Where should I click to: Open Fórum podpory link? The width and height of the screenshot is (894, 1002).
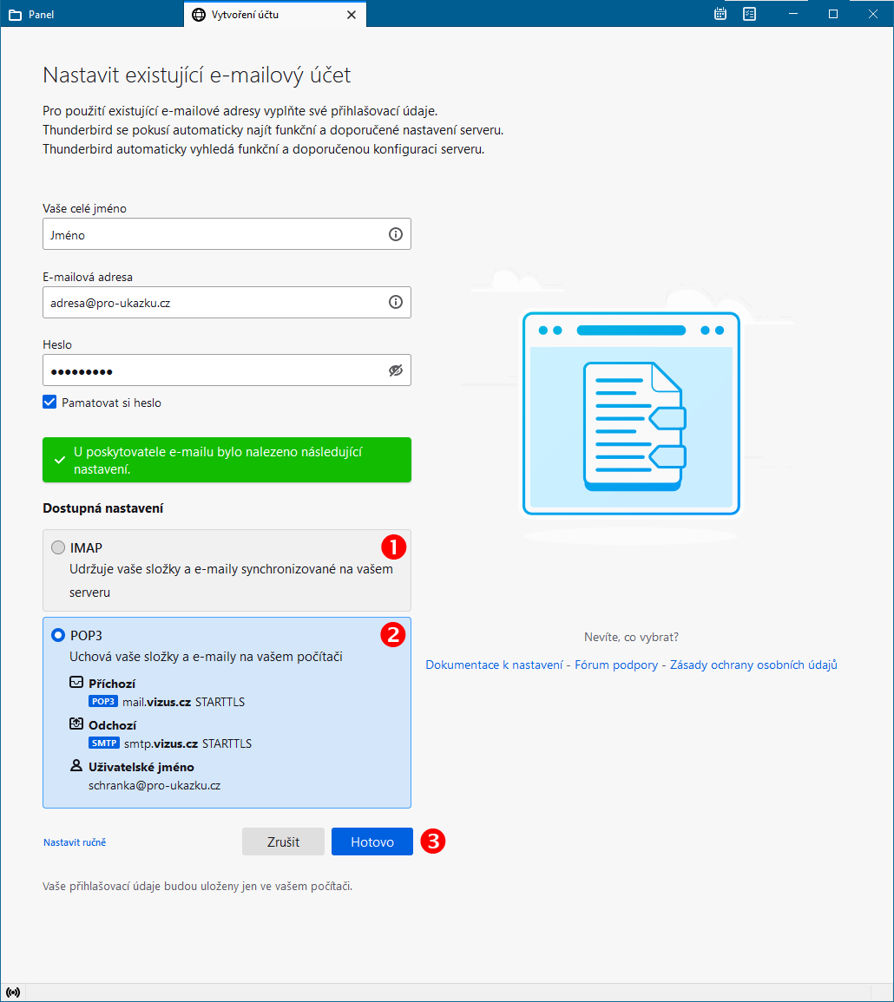click(x=616, y=665)
